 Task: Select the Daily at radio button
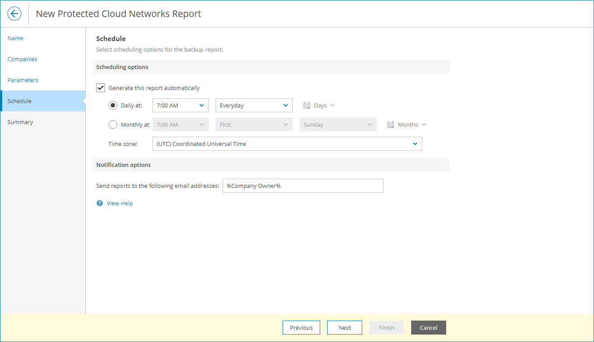point(113,105)
